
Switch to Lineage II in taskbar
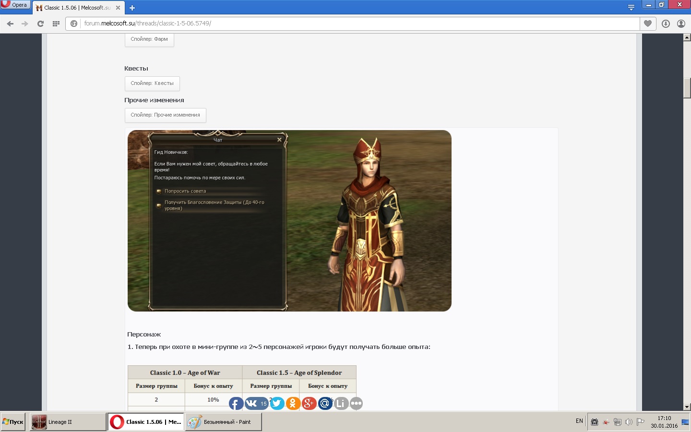click(x=68, y=422)
